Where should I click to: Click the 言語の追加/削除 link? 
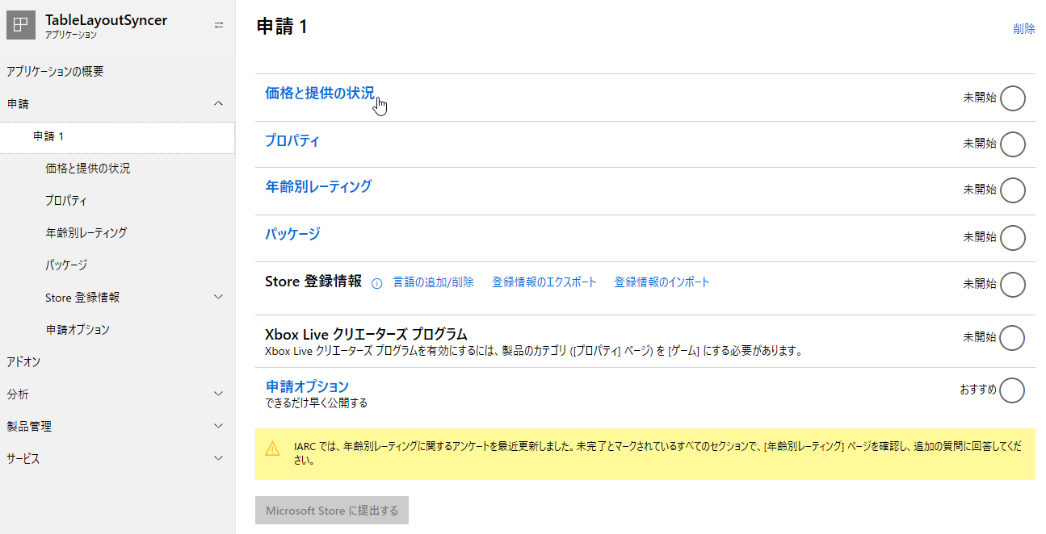pyautogui.click(x=434, y=282)
